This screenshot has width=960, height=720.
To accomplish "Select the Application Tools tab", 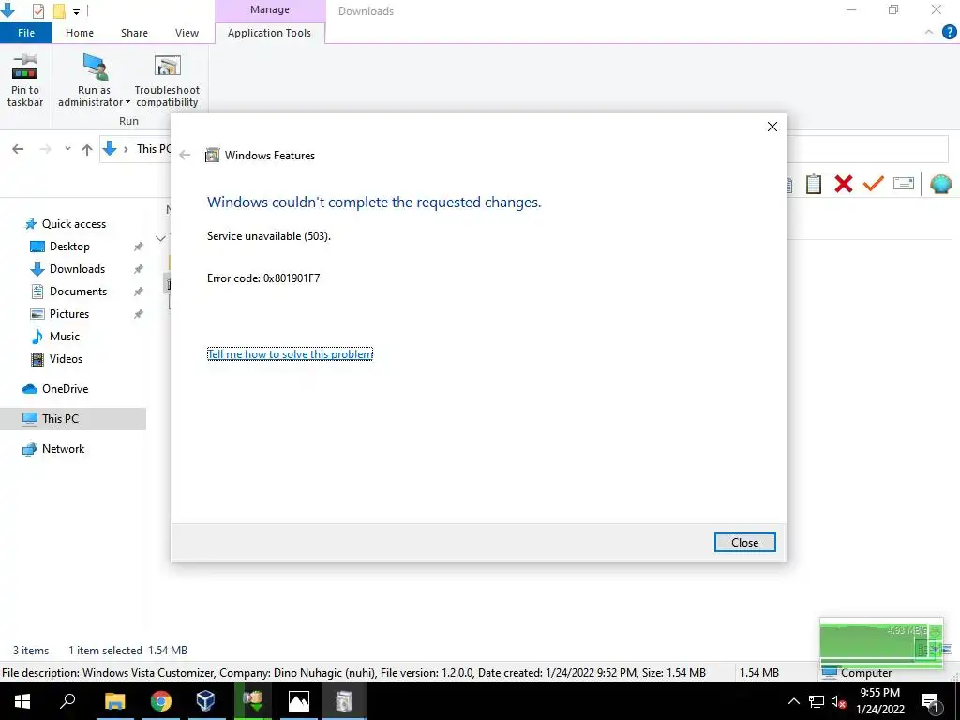I will point(269,33).
